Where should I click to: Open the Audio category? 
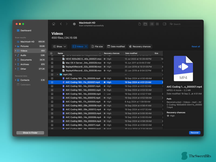pyautogui.click(x=30, y=55)
